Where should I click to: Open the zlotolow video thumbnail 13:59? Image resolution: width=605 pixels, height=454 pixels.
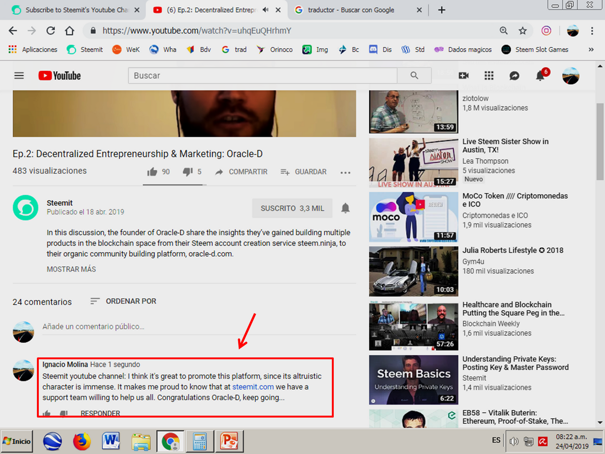pyautogui.click(x=414, y=112)
